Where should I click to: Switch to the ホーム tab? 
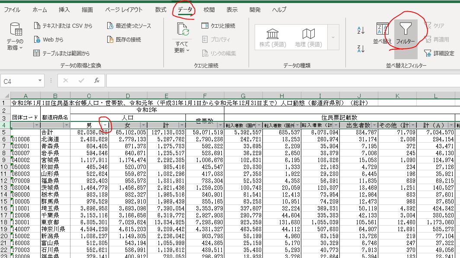pos(40,10)
